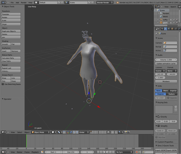Open the timeline Marker menu

(20, 152)
